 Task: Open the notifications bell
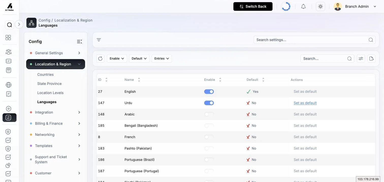[x=303, y=7]
